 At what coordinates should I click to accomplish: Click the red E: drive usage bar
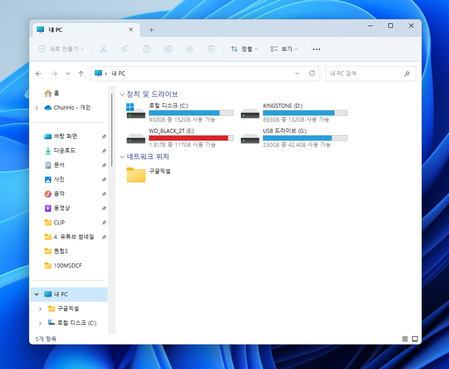click(x=191, y=138)
